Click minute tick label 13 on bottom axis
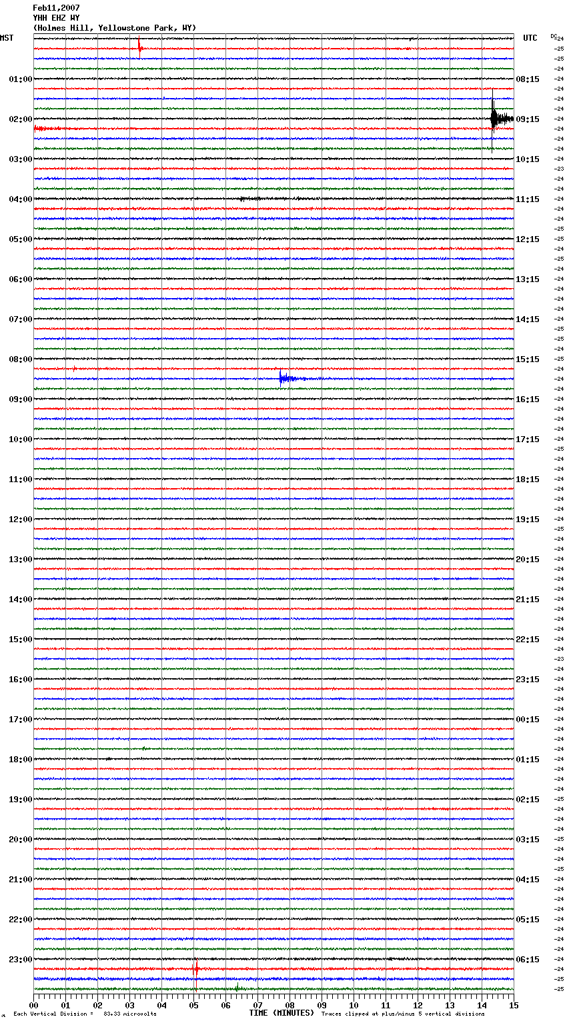This screenshot has height=1023, width=567. [x=450, y=1005]
